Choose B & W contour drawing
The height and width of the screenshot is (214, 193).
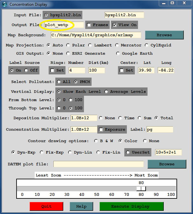(96, 141)
